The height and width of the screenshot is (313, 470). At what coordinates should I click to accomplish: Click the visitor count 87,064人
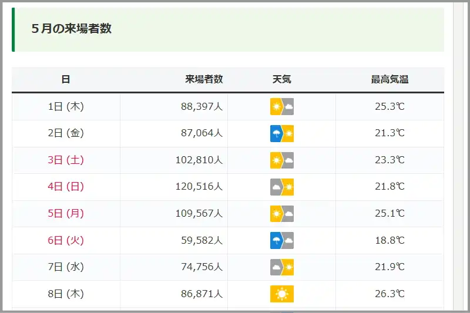click(202, 133)
